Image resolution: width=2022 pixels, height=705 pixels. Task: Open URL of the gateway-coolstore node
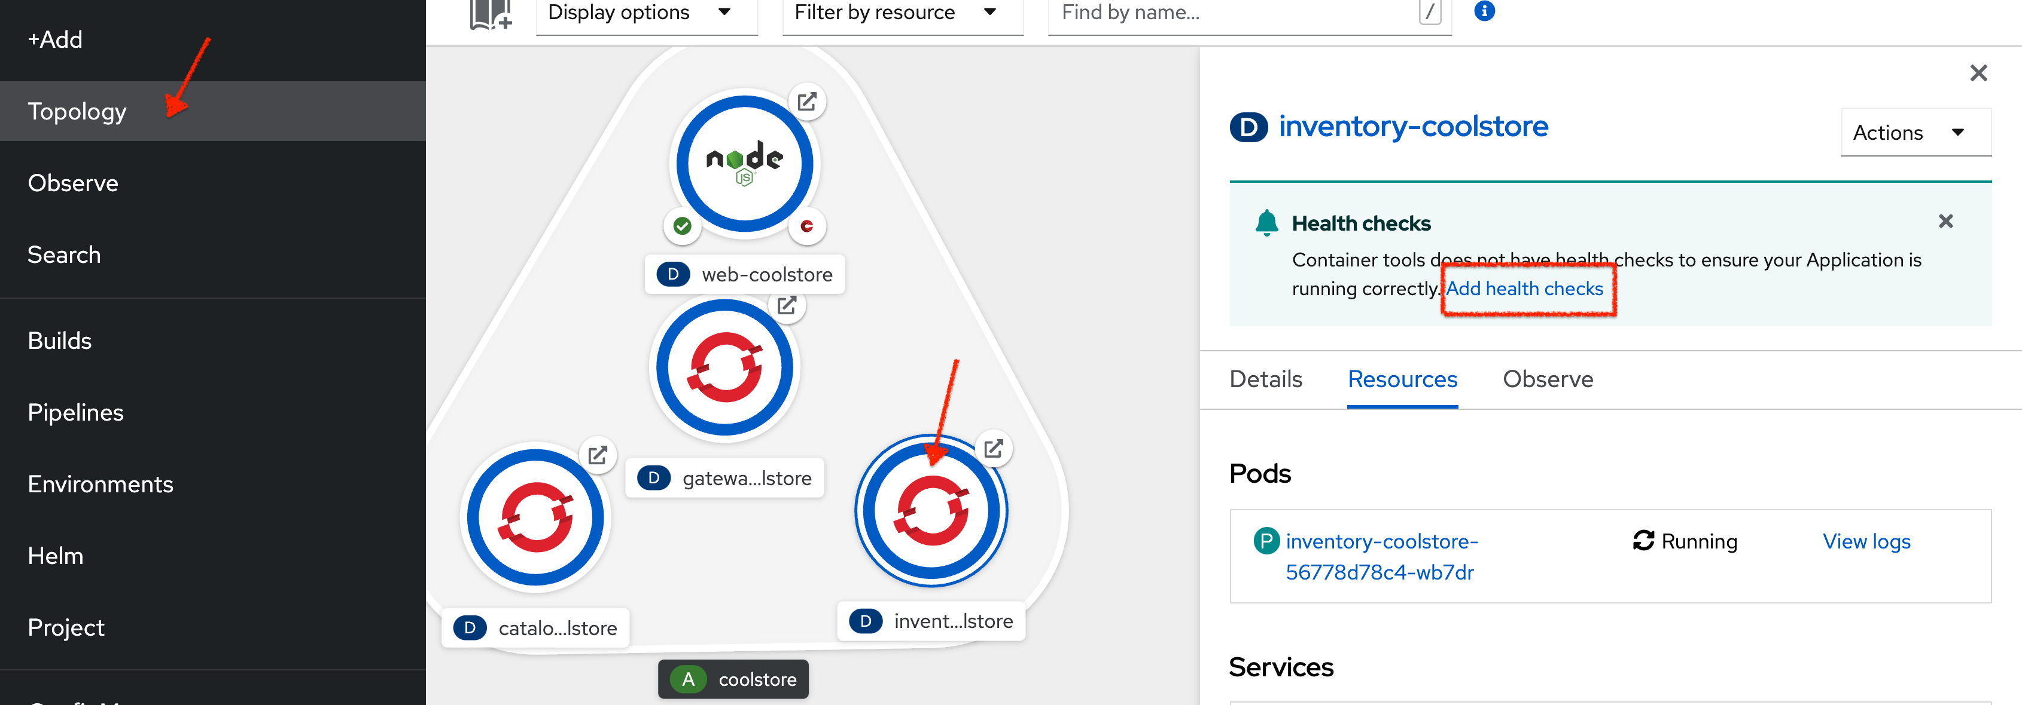pyautogui.click(x=787, y=306)
